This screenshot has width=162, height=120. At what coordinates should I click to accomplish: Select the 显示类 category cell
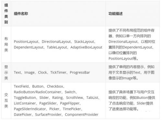(x=6, y=72)
